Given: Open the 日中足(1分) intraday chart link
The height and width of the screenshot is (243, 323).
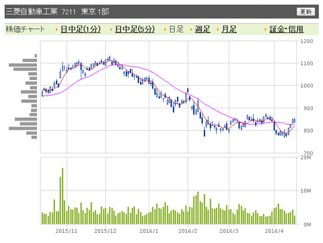Looking at the screenshot, I should click(81, 29).
